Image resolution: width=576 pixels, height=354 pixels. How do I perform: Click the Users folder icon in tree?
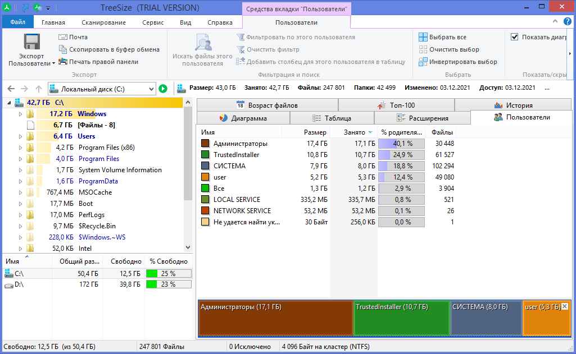tap(30, 136)
